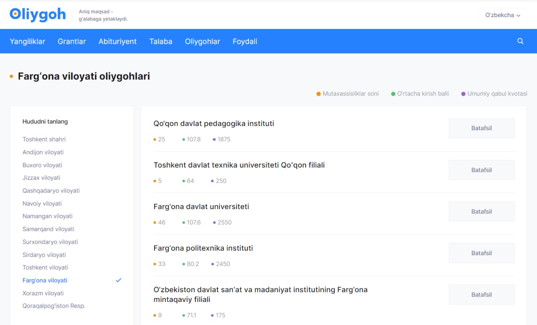Select Samarqand viloyati region

pos(48,229)
